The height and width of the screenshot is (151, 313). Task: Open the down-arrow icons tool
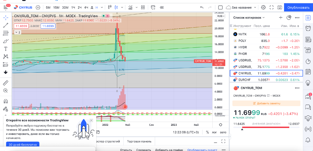tap(5, 72)
